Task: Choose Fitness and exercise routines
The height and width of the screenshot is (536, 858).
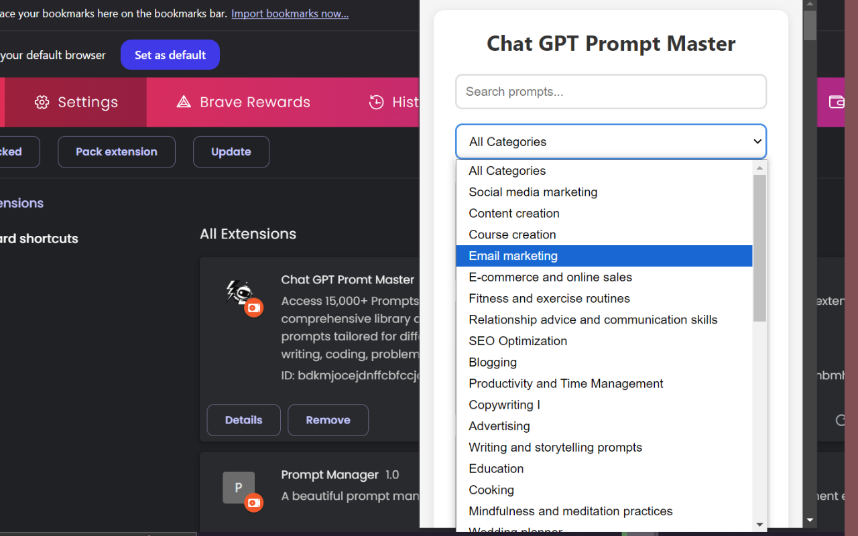Action: (x=604, y=298)
